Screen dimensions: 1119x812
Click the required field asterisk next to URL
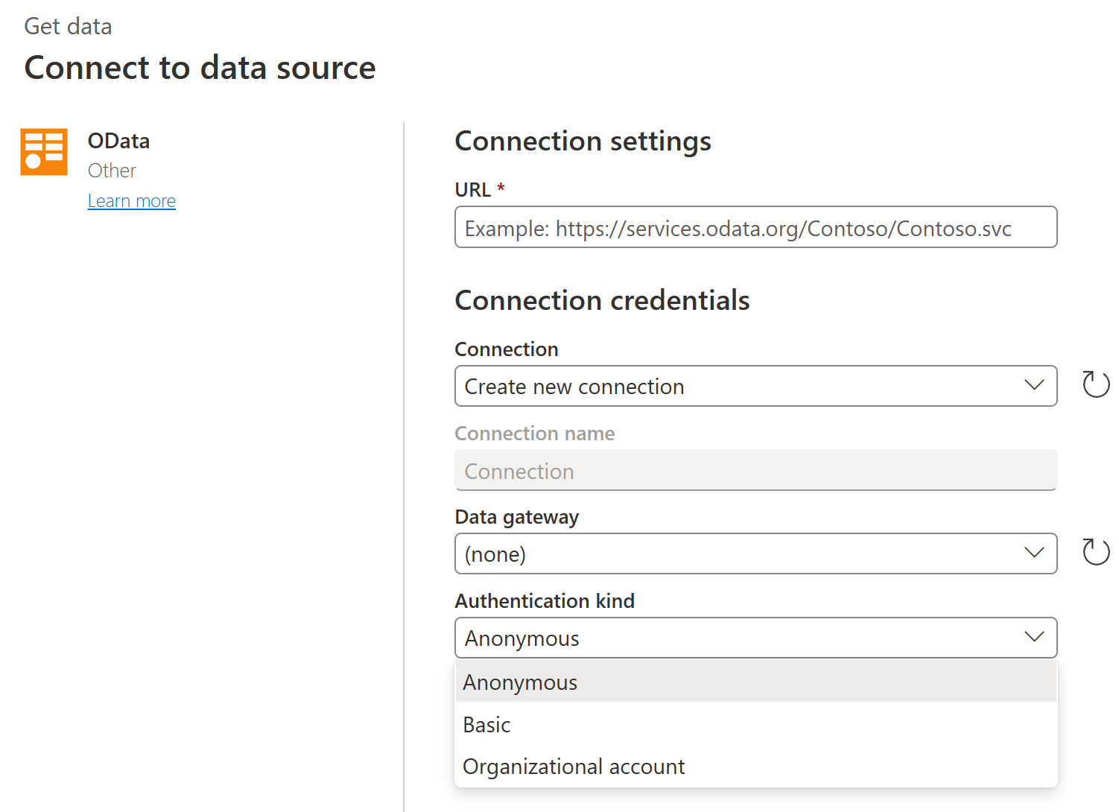coord(499,188)
